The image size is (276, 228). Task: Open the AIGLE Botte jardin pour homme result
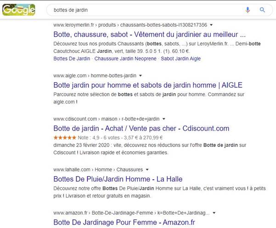click(148, 85)
